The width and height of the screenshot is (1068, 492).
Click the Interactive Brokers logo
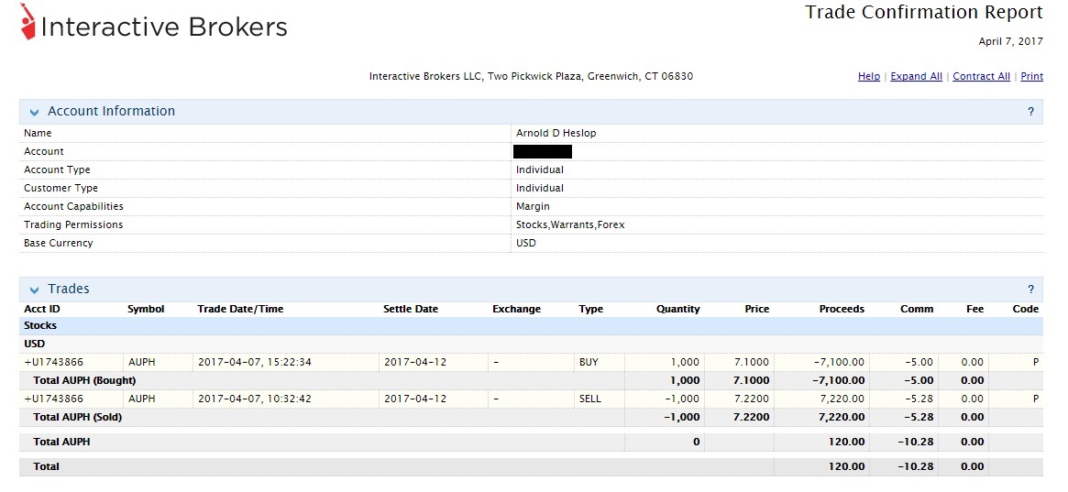tap(155, 23)
